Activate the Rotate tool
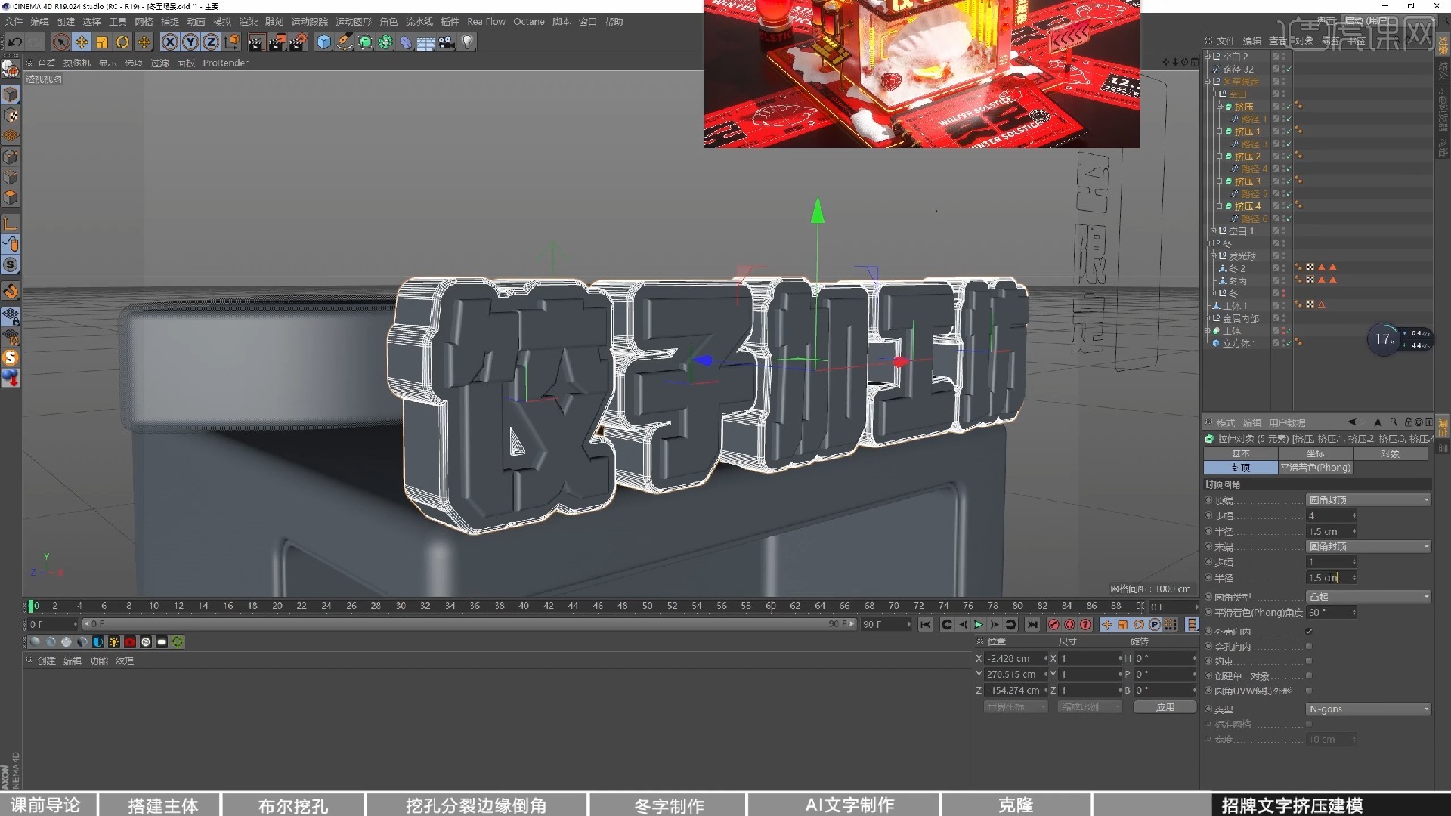The height and width of the screenshot is (816, 1451). pos(122,42)
